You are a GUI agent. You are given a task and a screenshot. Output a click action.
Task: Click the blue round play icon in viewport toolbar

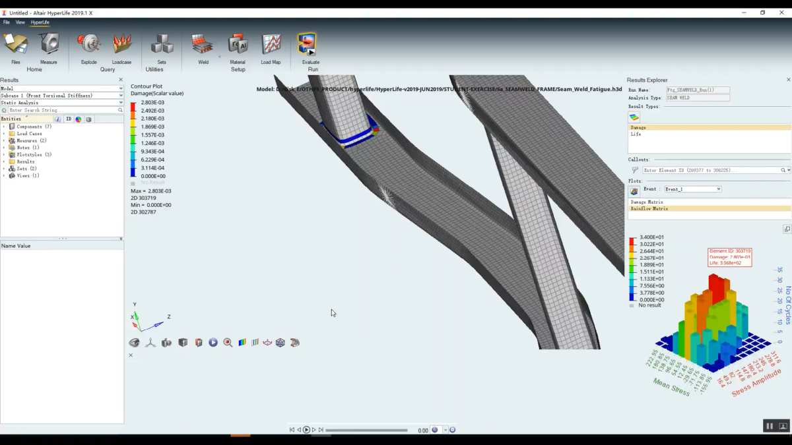[x=213, y=343]
